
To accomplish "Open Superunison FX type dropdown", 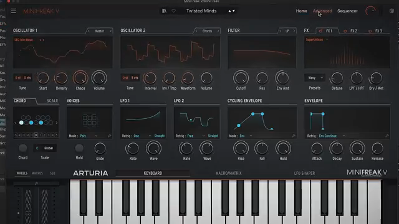I will click(x=317, y=40).
